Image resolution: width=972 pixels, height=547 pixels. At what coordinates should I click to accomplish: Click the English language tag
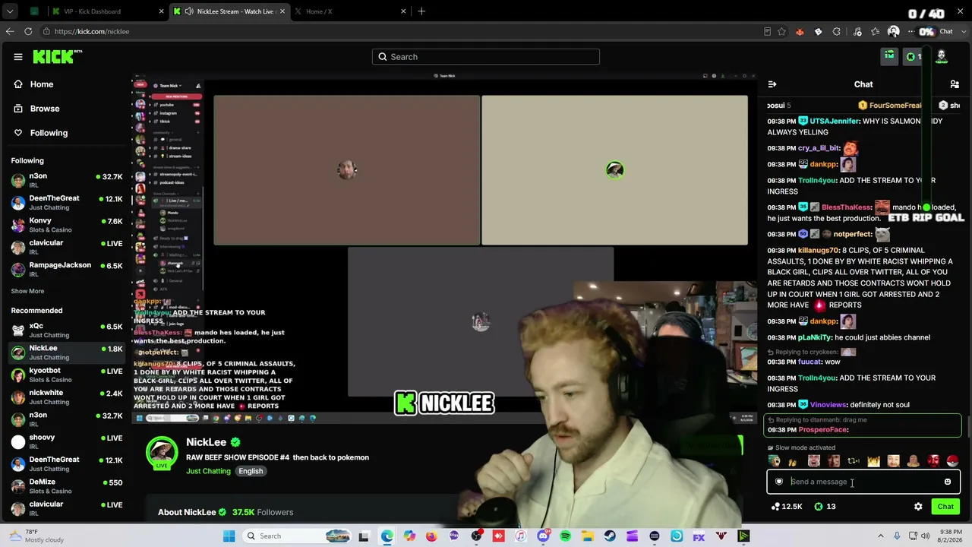[251, 471]
